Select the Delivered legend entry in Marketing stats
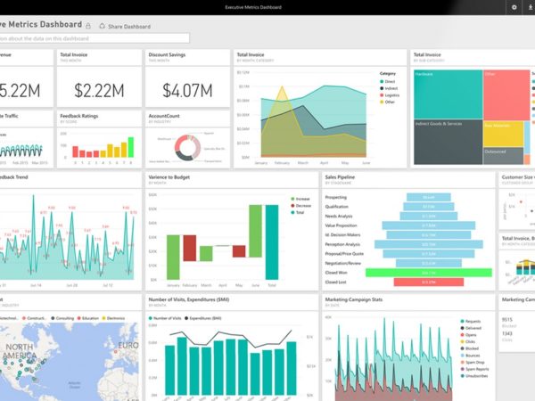 pyautogui.click(x=471, y=328)
